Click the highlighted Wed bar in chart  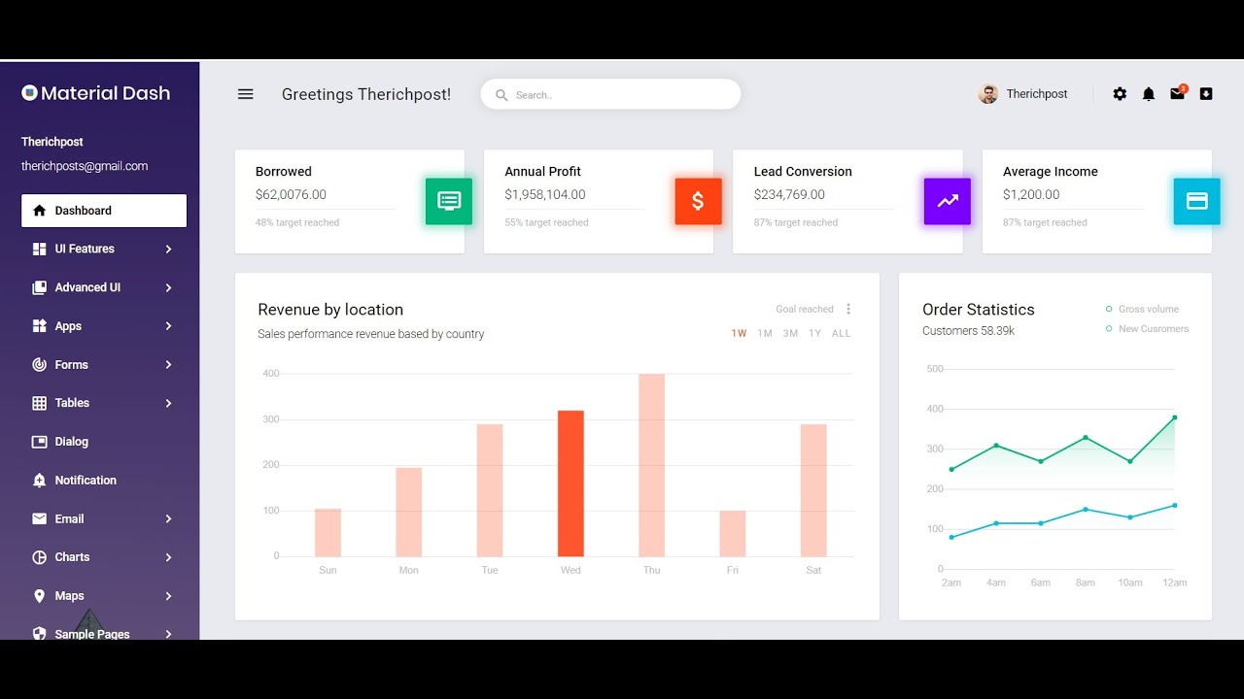570,483
